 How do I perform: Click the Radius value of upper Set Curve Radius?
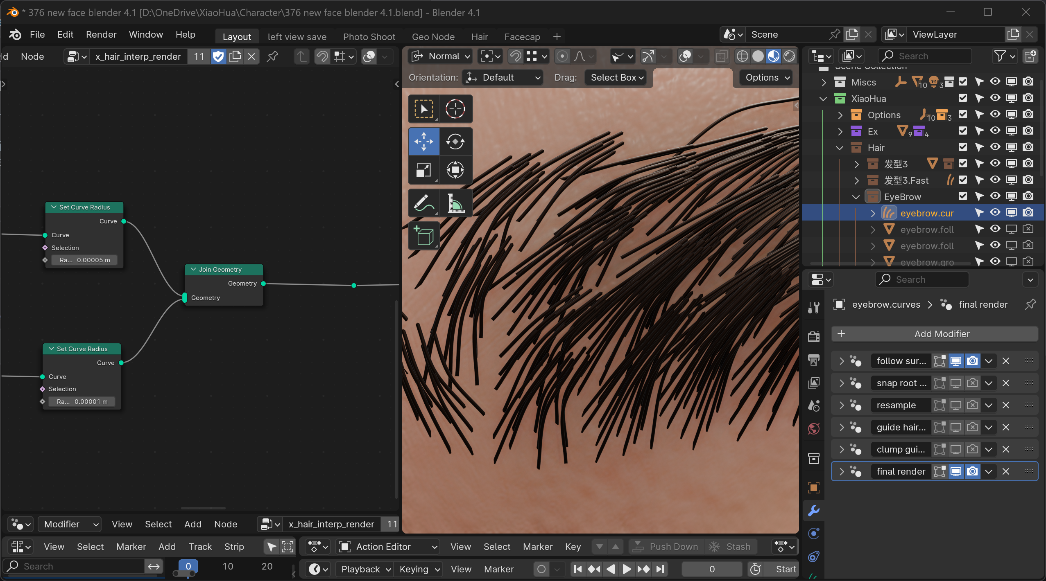(x=84, y=260)
